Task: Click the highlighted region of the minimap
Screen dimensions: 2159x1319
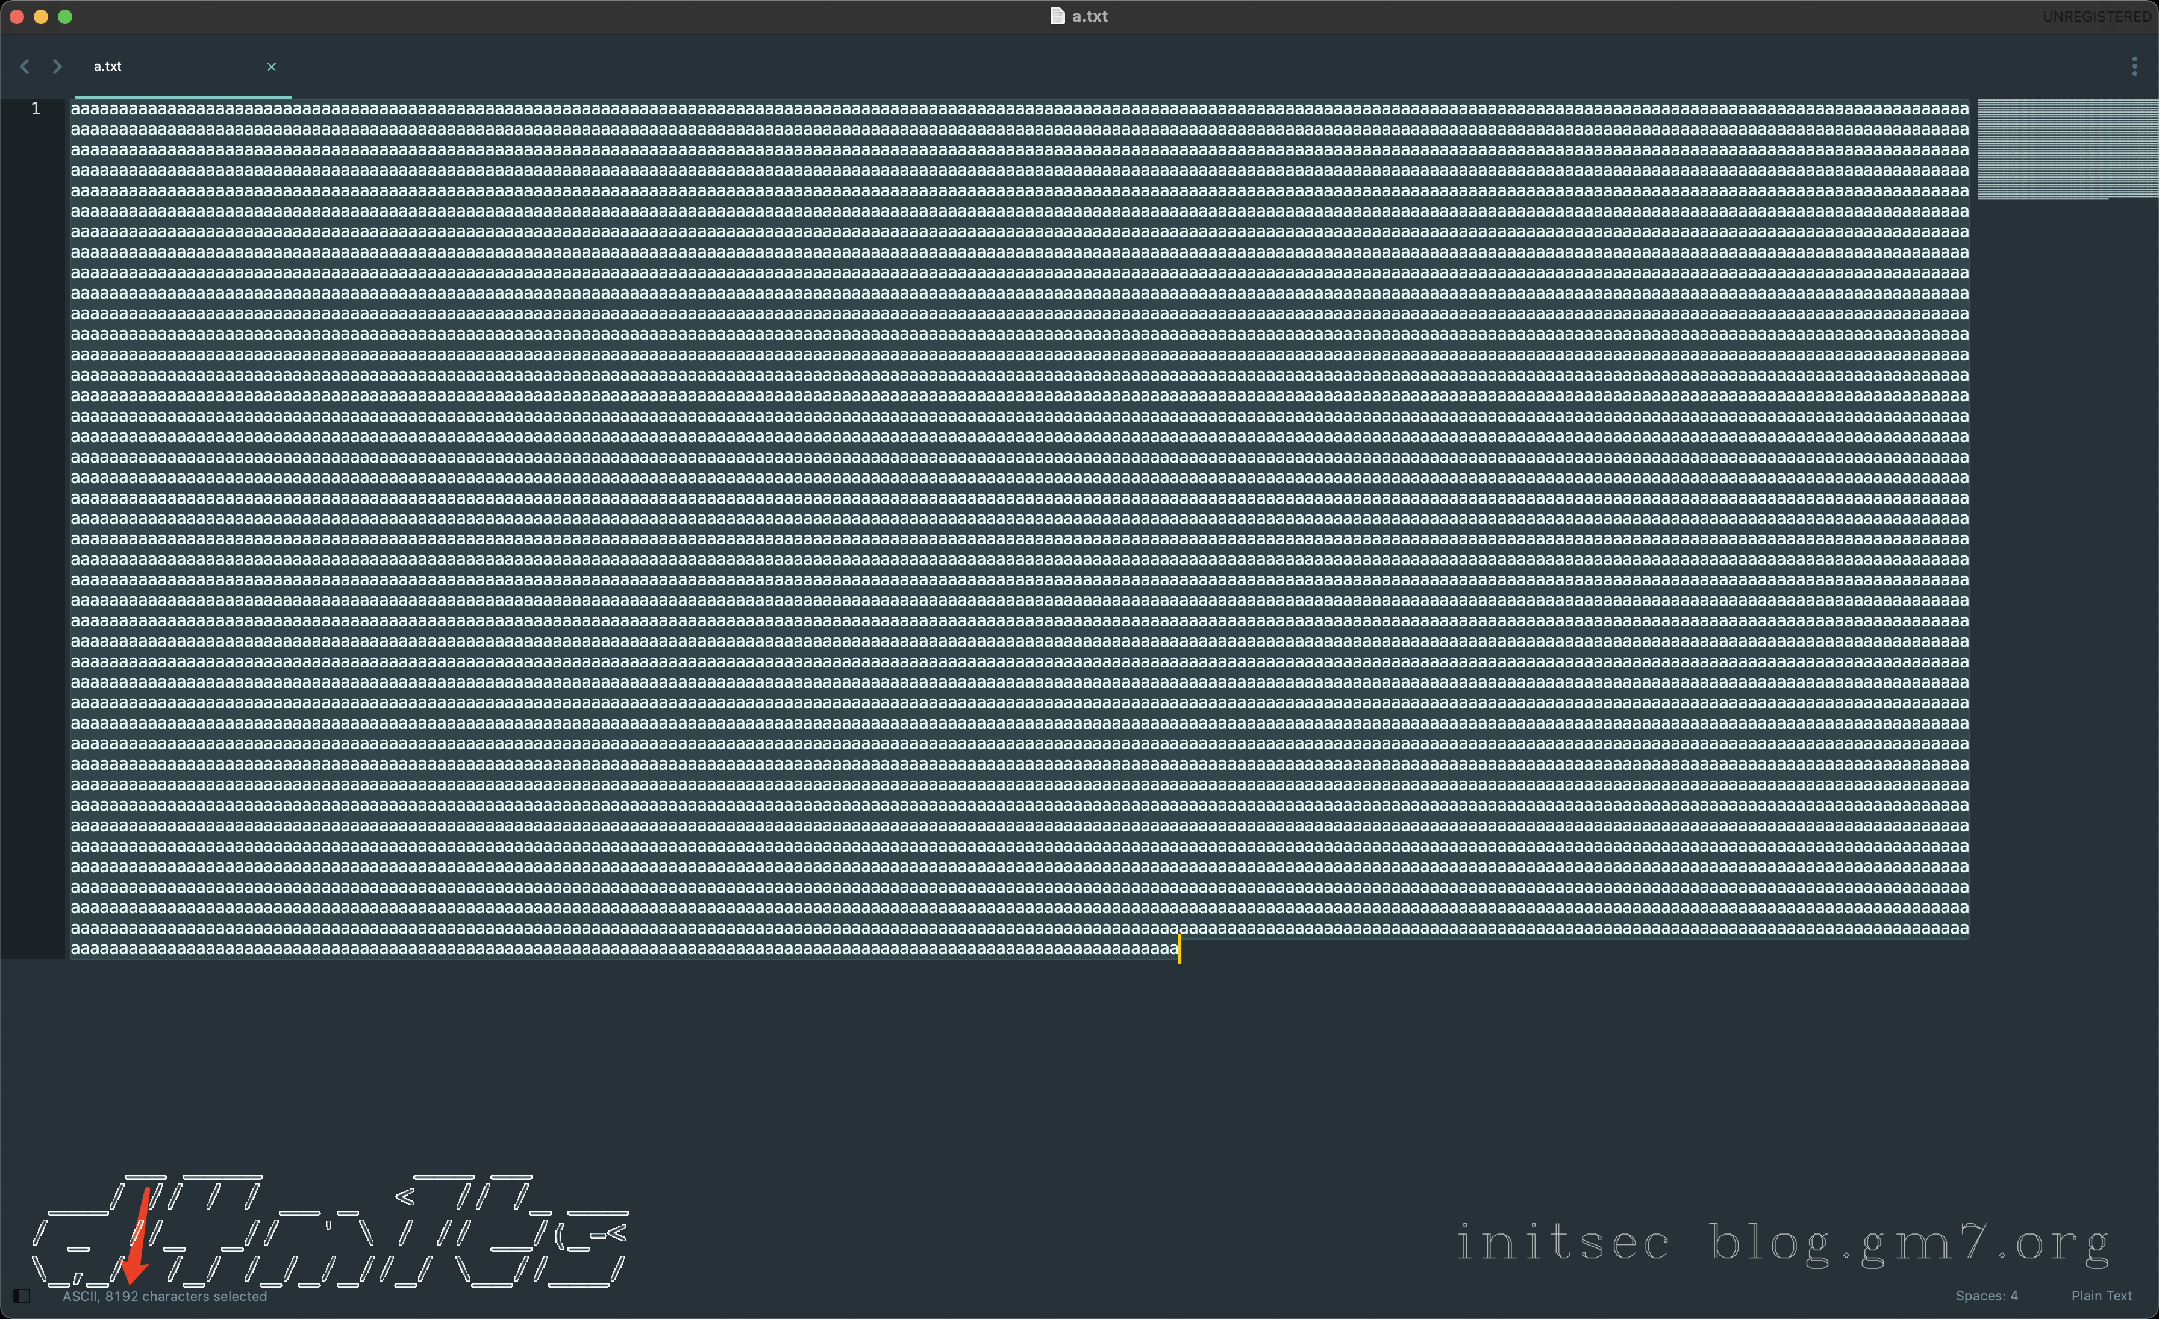Action: pos(2068,149)
